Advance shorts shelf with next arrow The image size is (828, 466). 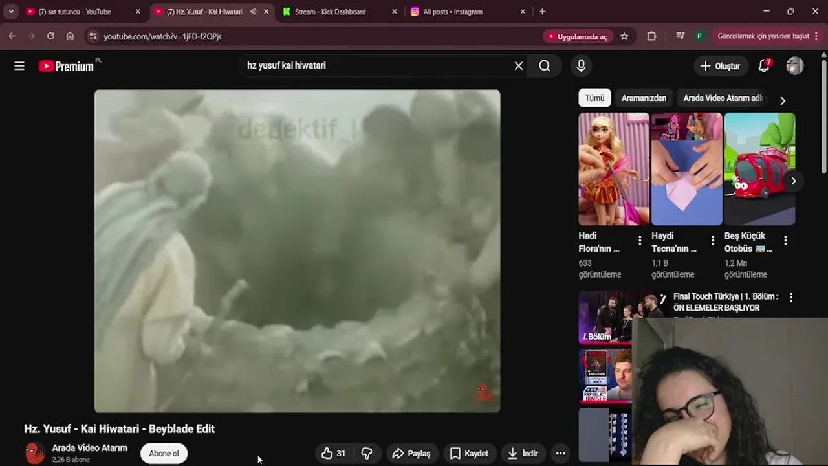pyautogui.click(x=793, y=181)
